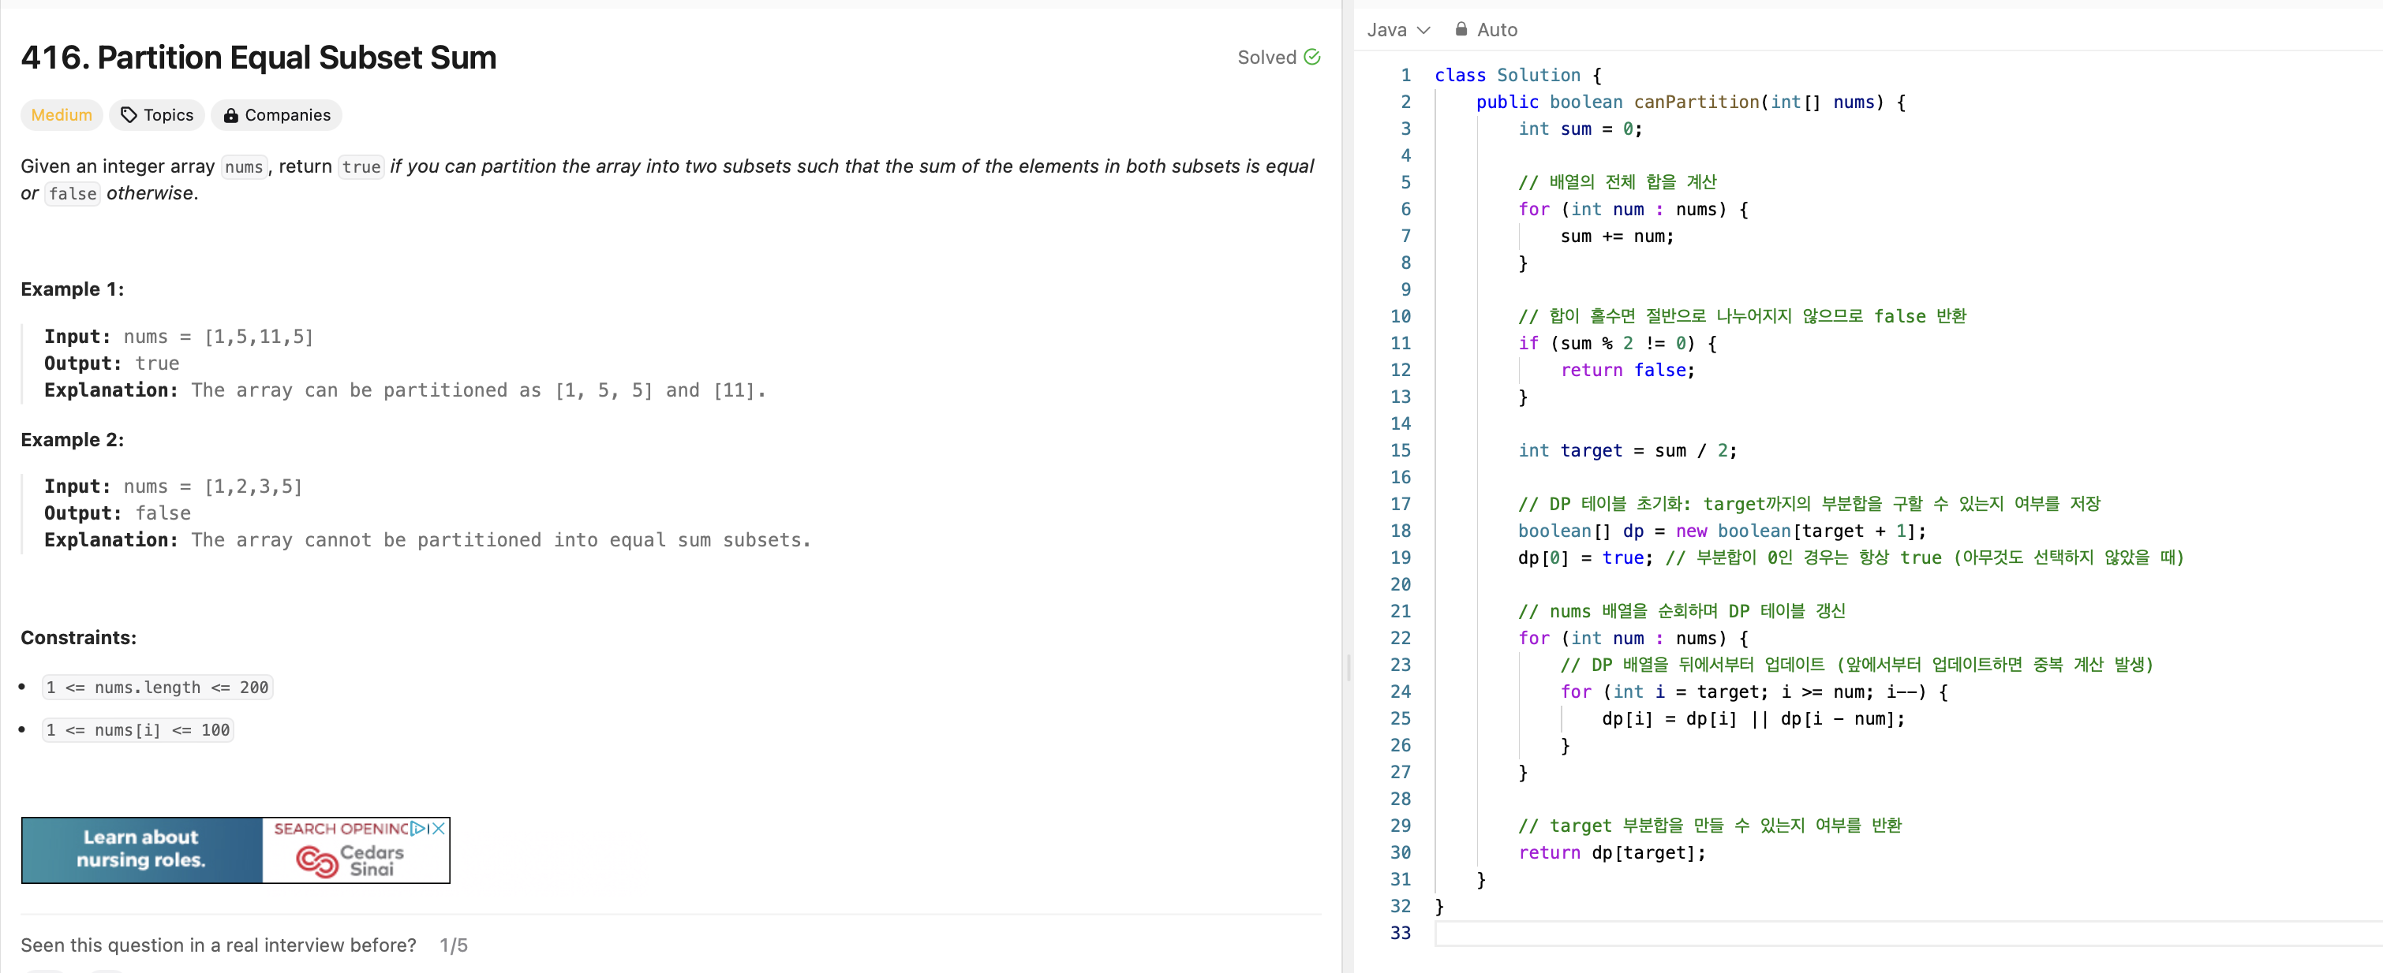Image resolution: width=2383 pixels, height=973 pixels.
Task: Click the problem title 416. Partition Equal Subset Sum
Action: coord(258,58)
